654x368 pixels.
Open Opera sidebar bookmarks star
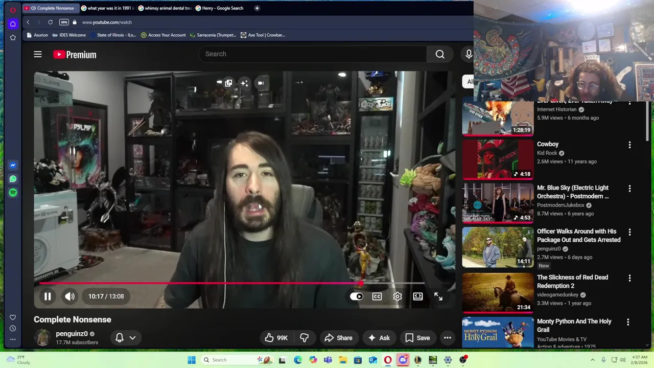pyautogui.click(x=13, y=37)
